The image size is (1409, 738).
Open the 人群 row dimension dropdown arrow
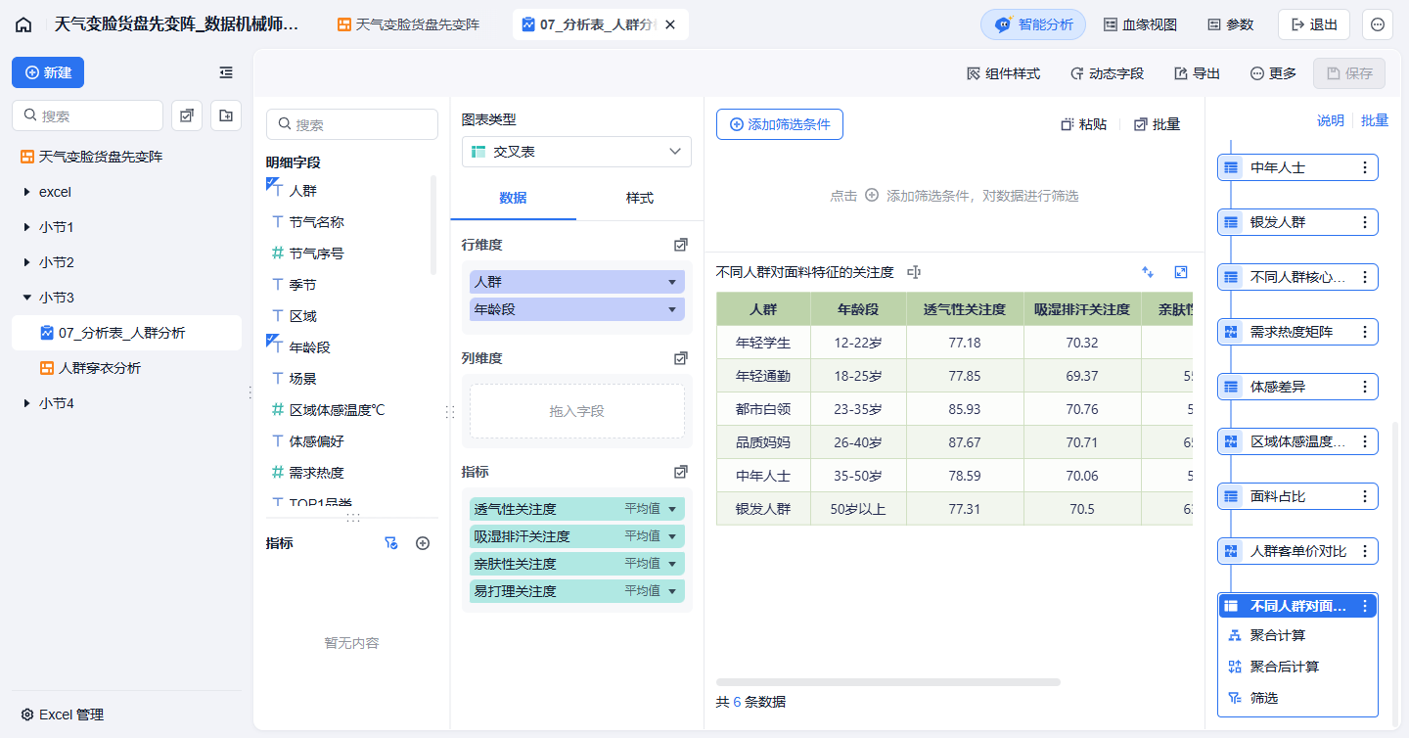click(672, 282)
